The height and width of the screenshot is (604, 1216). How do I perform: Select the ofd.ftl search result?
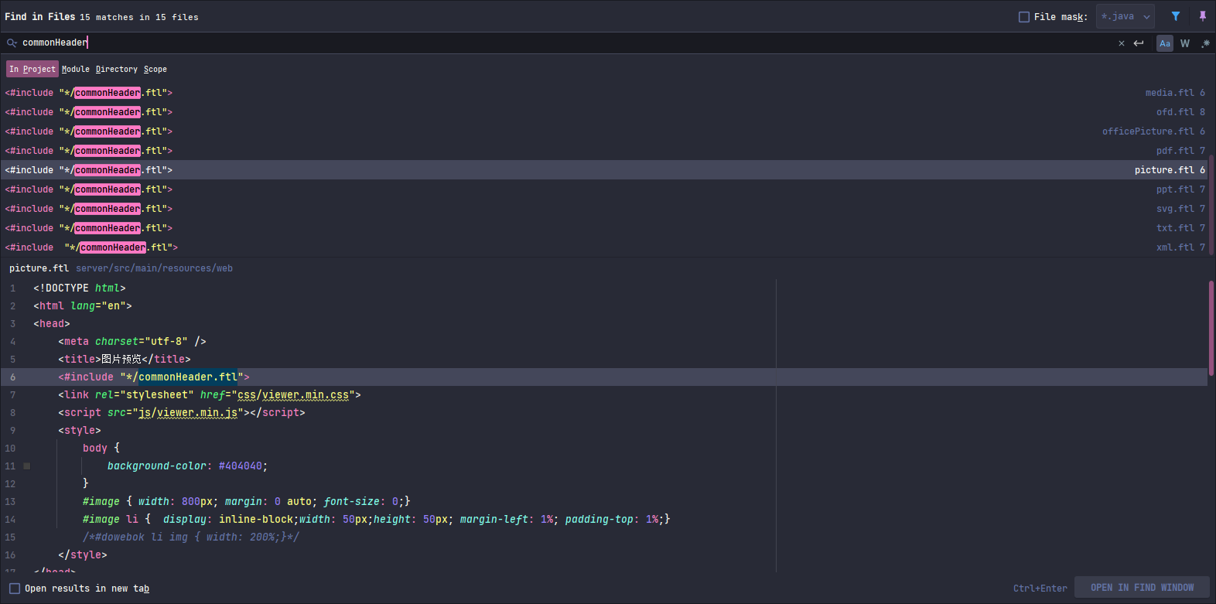click(x=605, y=112)
